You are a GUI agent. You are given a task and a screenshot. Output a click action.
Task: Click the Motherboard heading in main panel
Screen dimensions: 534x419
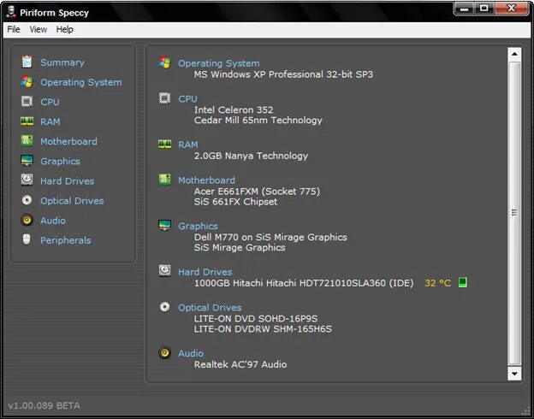point(207,180)
